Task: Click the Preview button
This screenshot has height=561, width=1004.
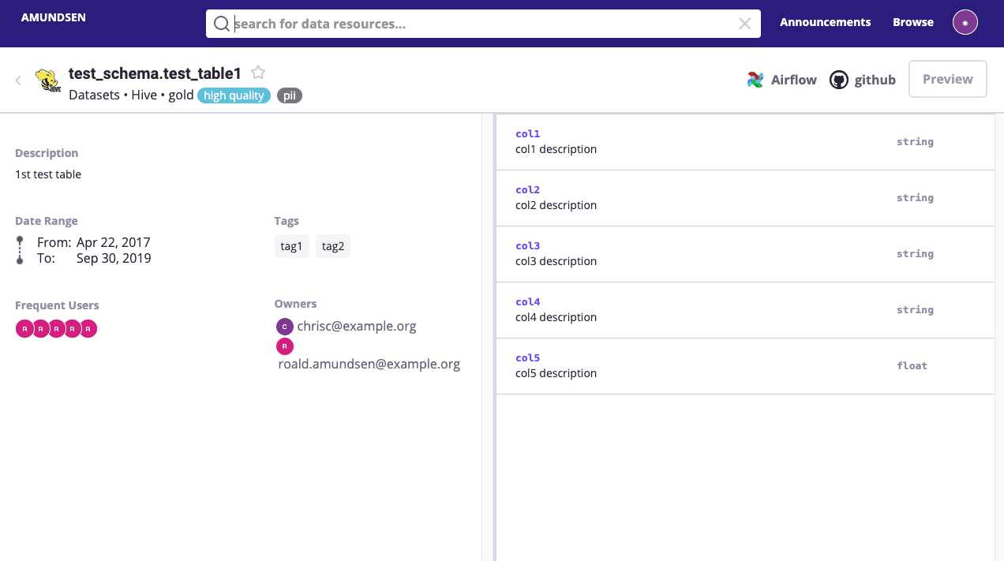Action: [x=947, y=79]
